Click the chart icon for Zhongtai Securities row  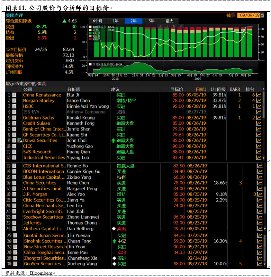[x=260, y=258]
